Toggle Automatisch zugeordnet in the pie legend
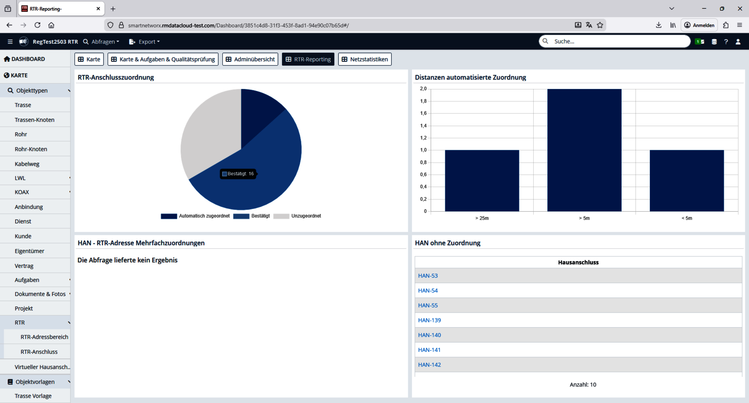This screenshot has height=403, width=749. (195, 216)
